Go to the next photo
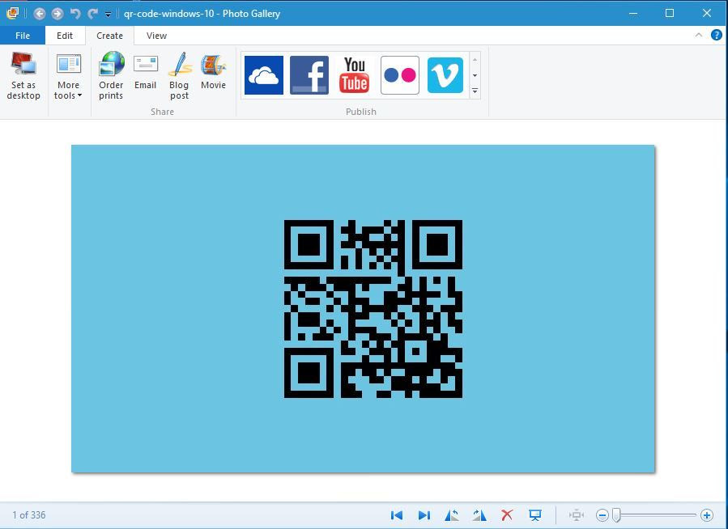This screenshot has width=728, height=529. [x=424, y=515]
